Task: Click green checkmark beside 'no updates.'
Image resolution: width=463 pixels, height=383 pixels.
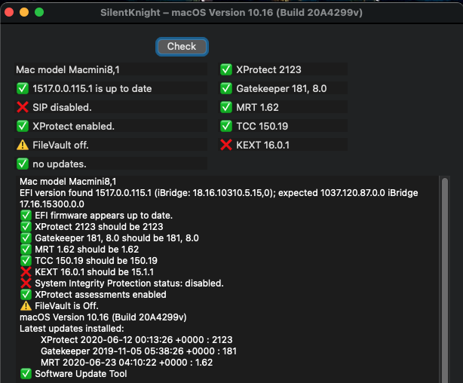Action: click(x=23, y=164)
